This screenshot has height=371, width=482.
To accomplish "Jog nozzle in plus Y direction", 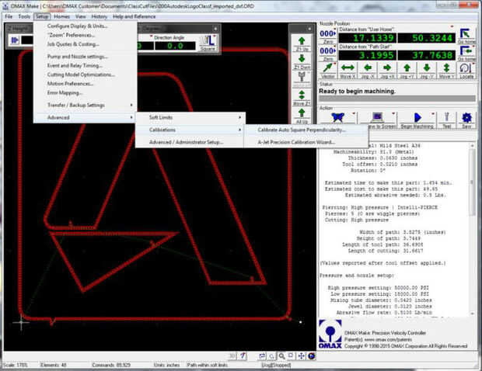I will tap(407, 71).
